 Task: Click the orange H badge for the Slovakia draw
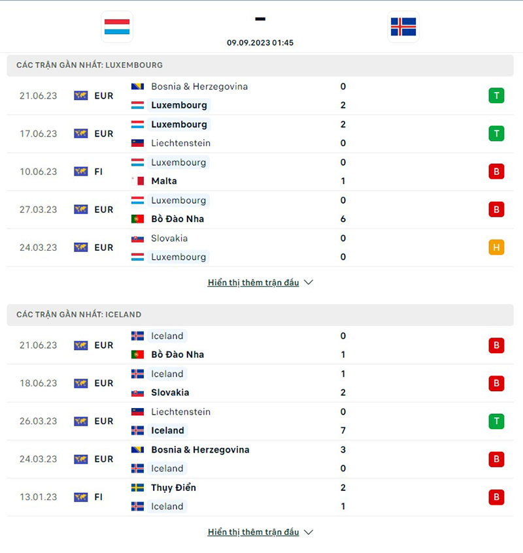[496, 247]
